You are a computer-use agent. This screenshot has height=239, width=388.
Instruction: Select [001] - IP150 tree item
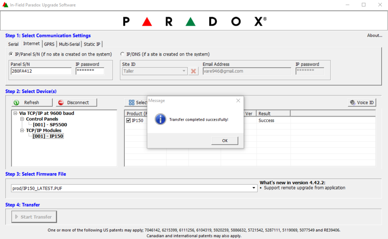pyautogui.click(x=48, y=136)
